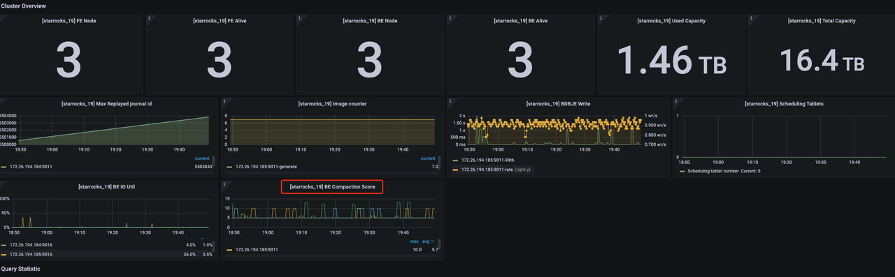Open the BE Compaction Score panel title menu
Screen dimensions: 895x277
(x=332, y=187)
